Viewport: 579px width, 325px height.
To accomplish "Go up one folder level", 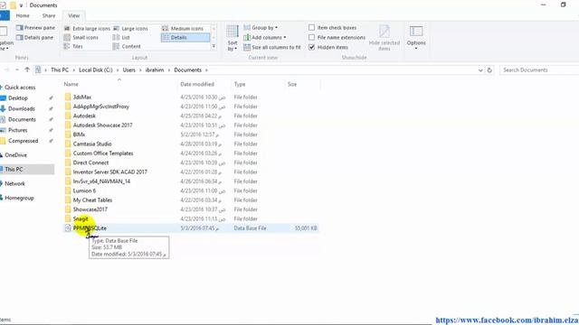I will pos(27,70).
